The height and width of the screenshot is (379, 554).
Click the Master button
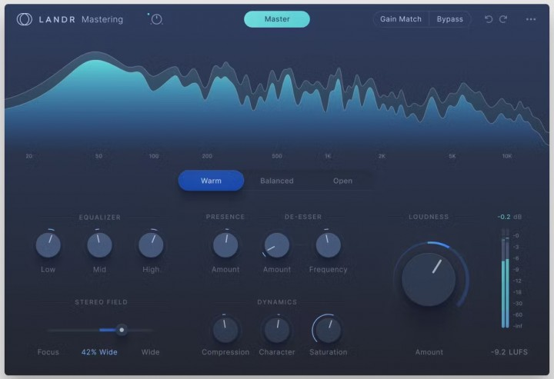[277, 19]
